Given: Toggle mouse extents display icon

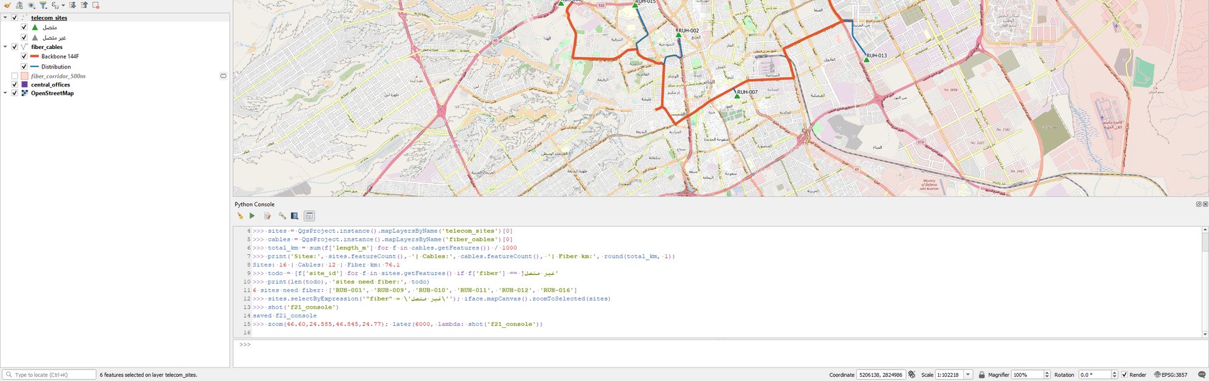Looking at the screenshot, I should (x=911, y=375).
